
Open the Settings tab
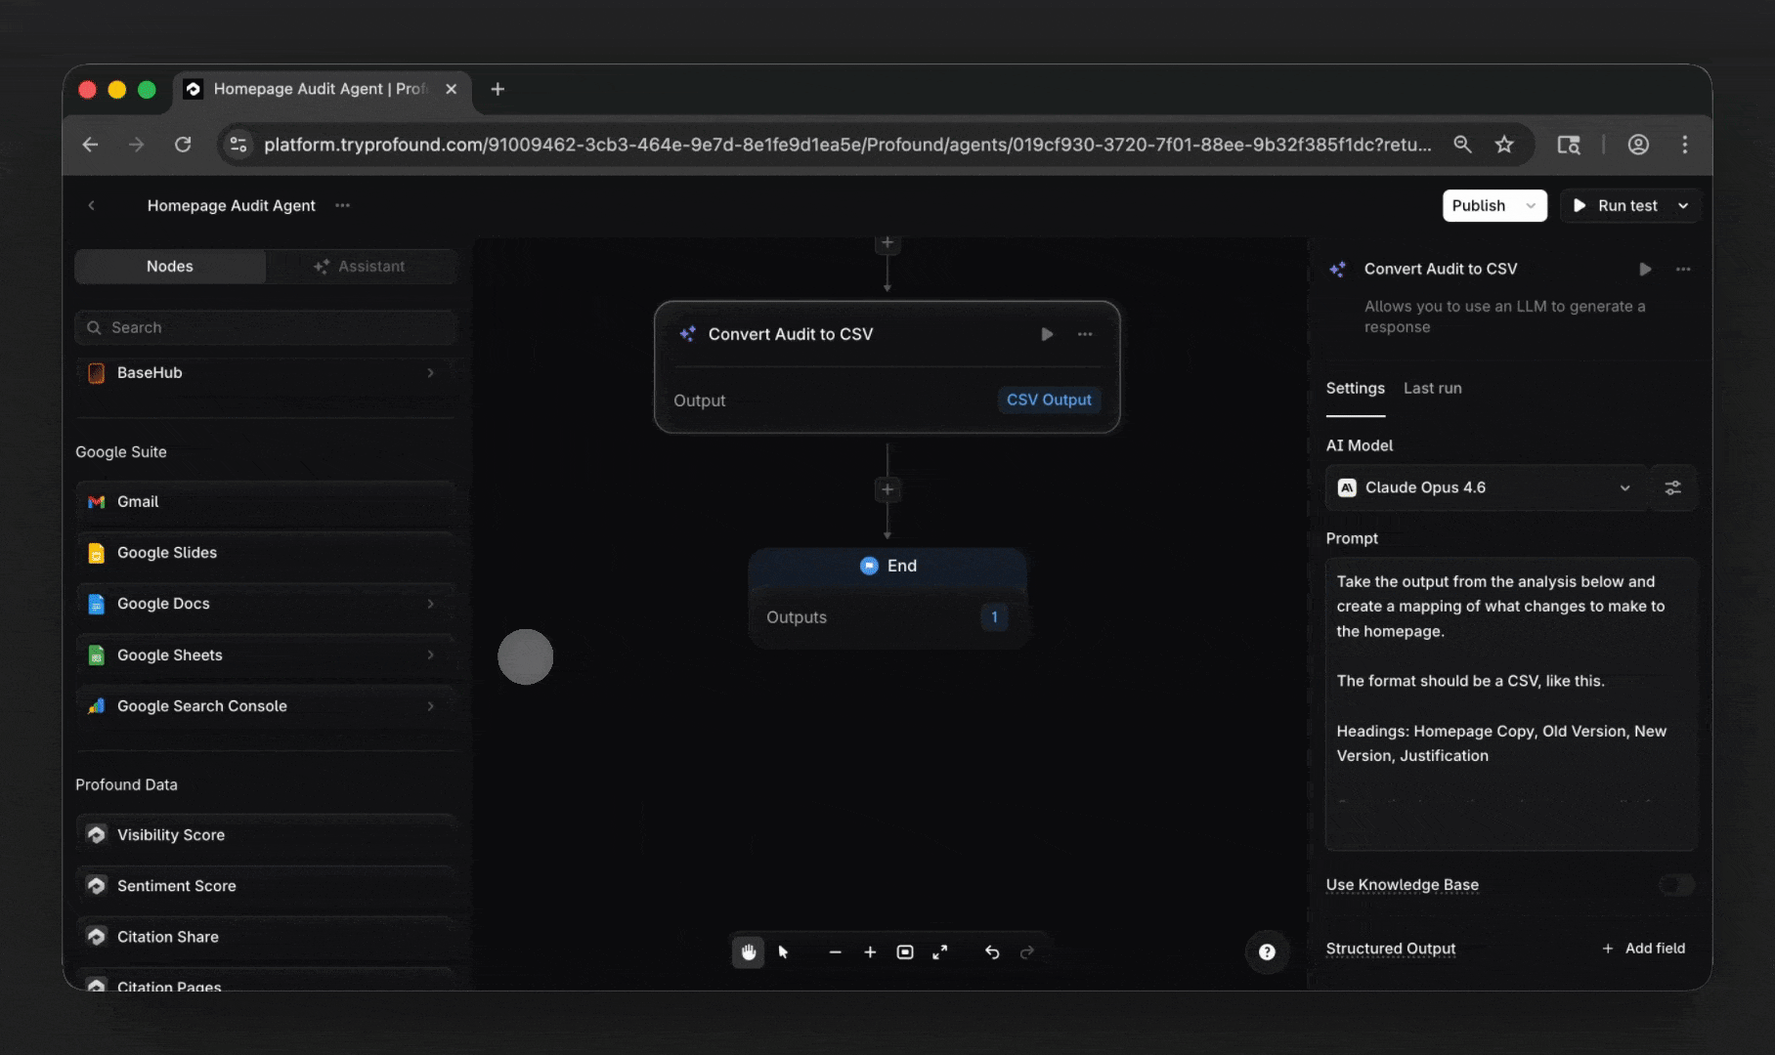pos(1355,388)
